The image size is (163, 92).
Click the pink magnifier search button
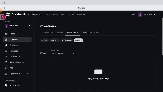coord(3,17)
